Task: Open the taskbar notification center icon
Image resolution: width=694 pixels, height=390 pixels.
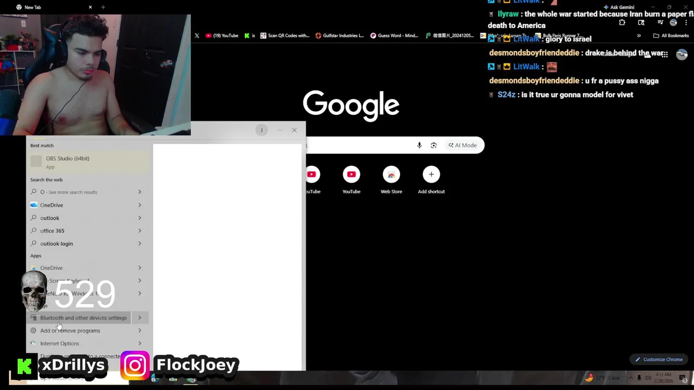Action: point(683,378)
